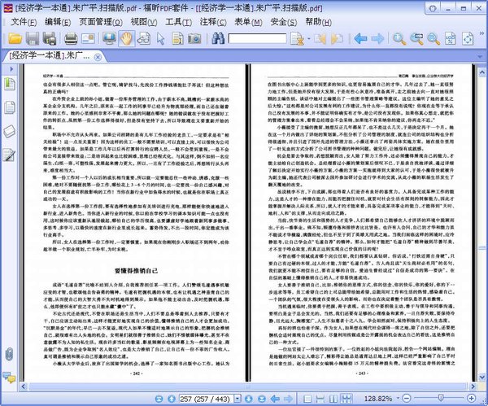Switch to continuous facing layout

point(346,399)
